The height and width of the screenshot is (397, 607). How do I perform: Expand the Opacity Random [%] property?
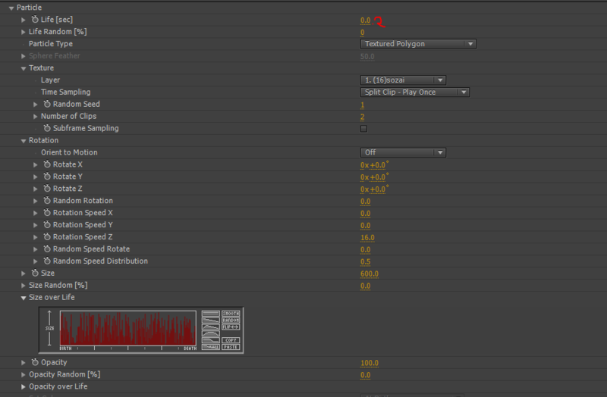click(x=24, y=374)
